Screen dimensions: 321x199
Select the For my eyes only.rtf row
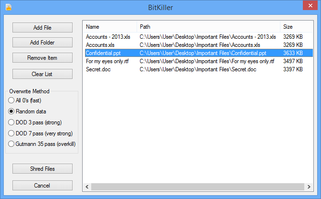pyautogui.click(x=107, y=61)
